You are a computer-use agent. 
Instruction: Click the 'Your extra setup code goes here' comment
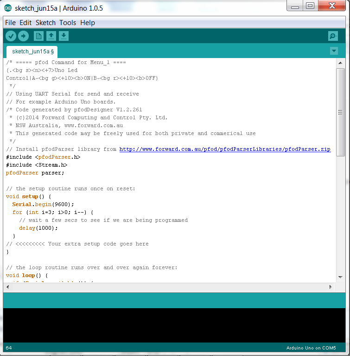tap(77, 244)
